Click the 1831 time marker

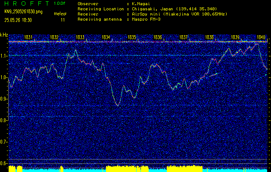28,37
